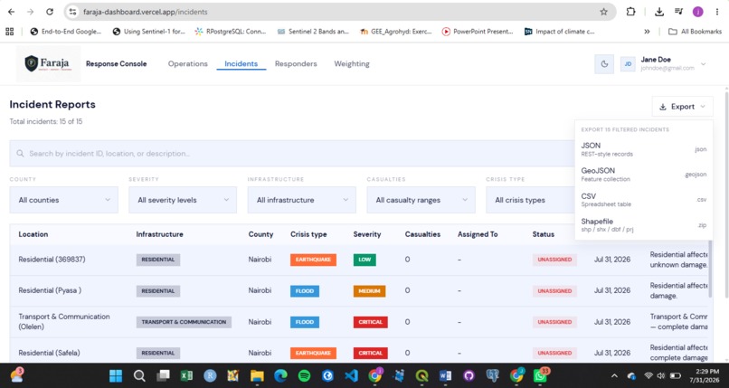Click the page vertical scrollbar
The height and width of the screenshot is (388, 729).
tap(726, 194)
